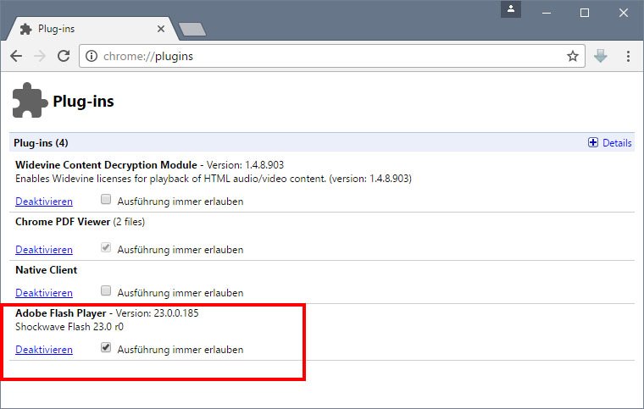644x409 pixels.
Task: Enable always allow for Widevine module
Action: 106,201
